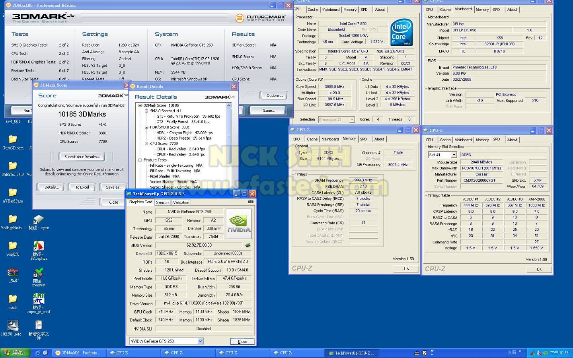
Task: Select the CPU2 - Red Valley row
Action: pos(181,155)
